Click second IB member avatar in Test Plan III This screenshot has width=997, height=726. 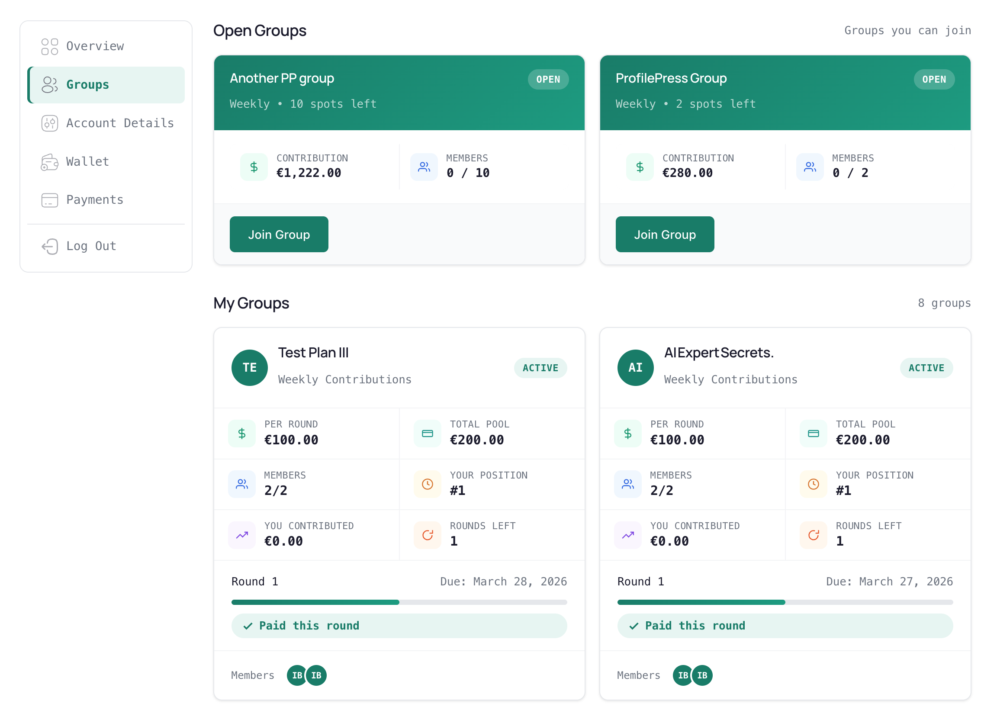click(316, 675)
